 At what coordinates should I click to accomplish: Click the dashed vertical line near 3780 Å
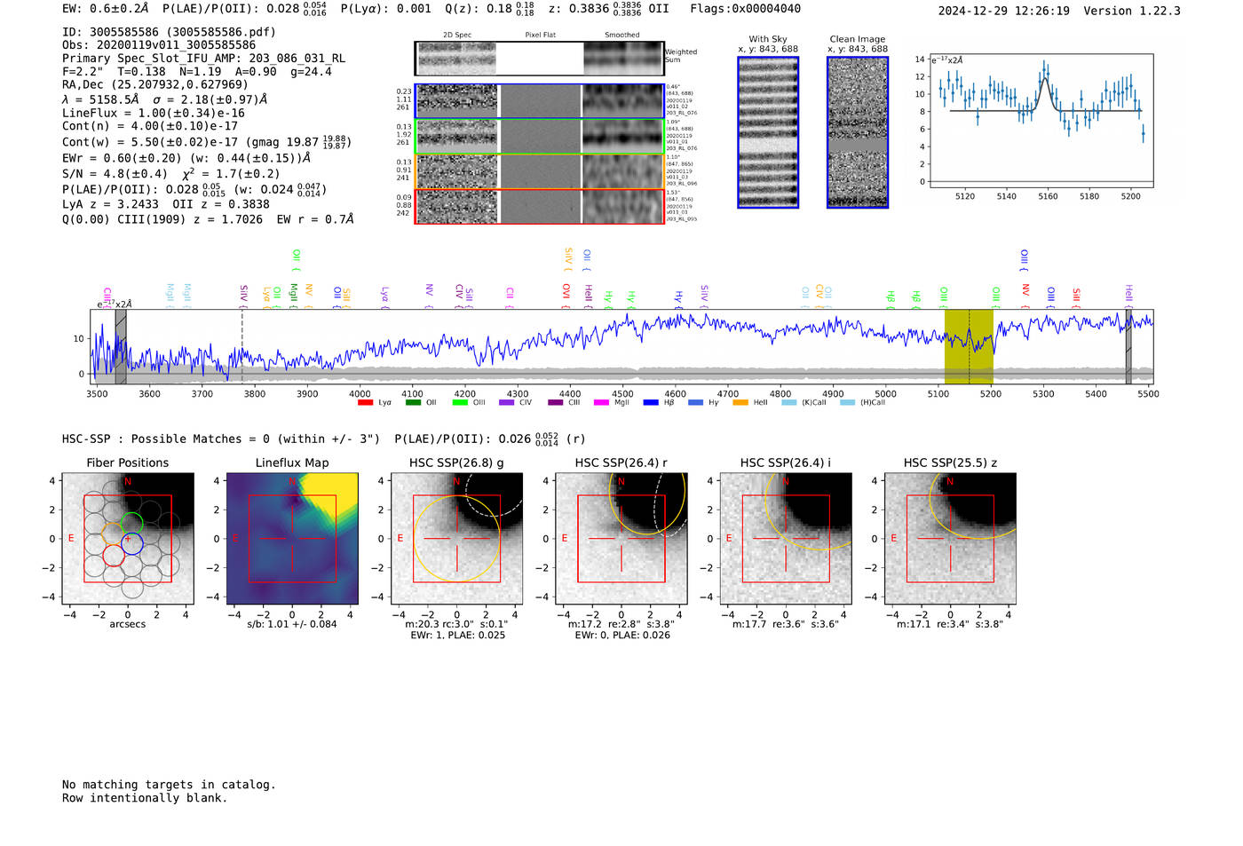tap(242, 347)
